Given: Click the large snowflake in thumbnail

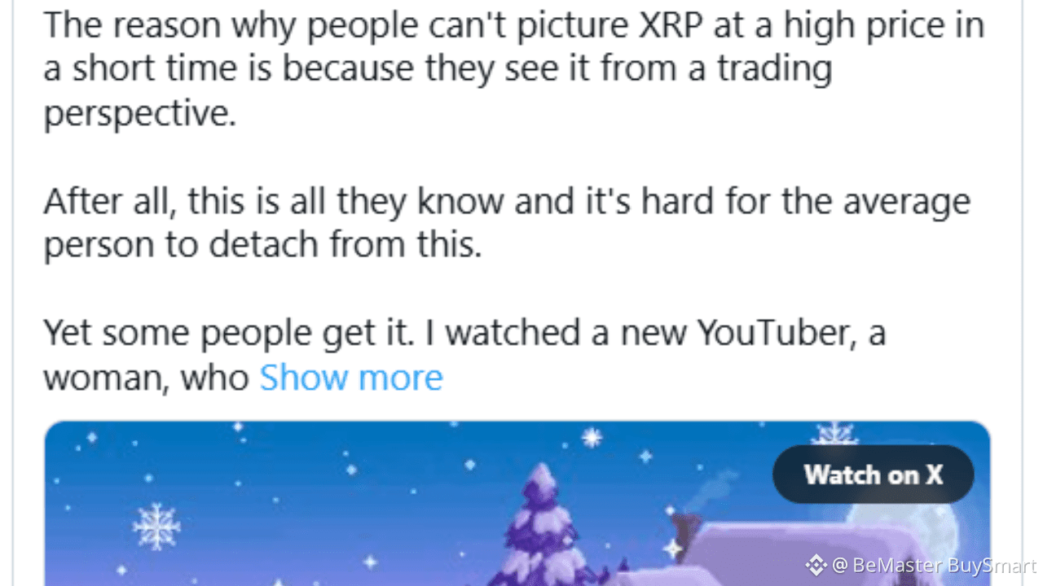Looking at the screenshot, I should [x=156, y=525].
